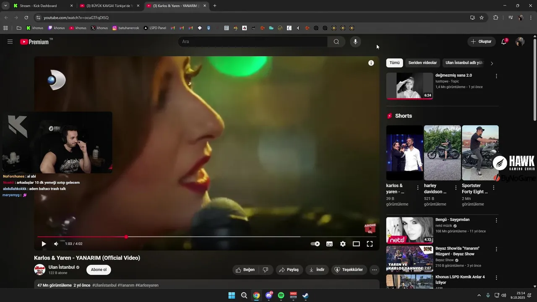Create content with Oluştur button
Image resolution: width=537 pixels, height=302 pixels.
pos(481,42)
